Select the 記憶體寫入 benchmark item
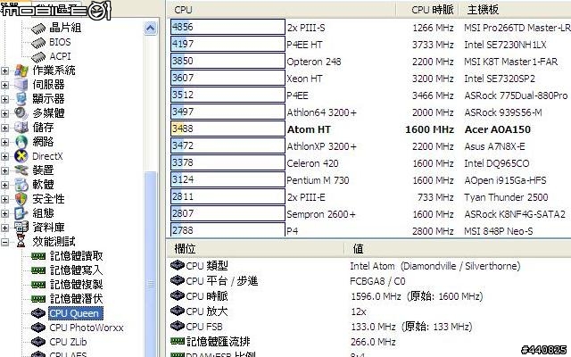 77,270
